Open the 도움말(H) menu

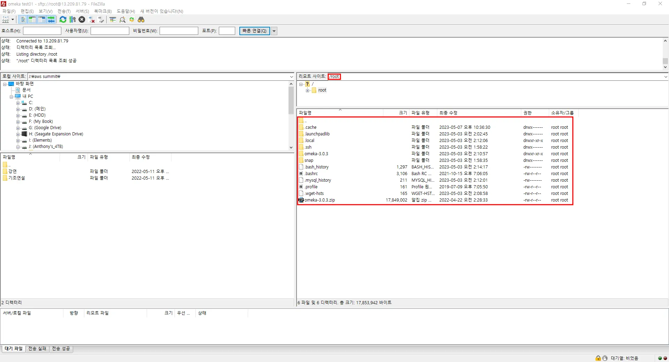click(x=126, y=11)
